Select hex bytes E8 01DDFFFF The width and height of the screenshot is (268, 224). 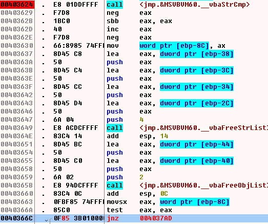click(x=76, y=5)
